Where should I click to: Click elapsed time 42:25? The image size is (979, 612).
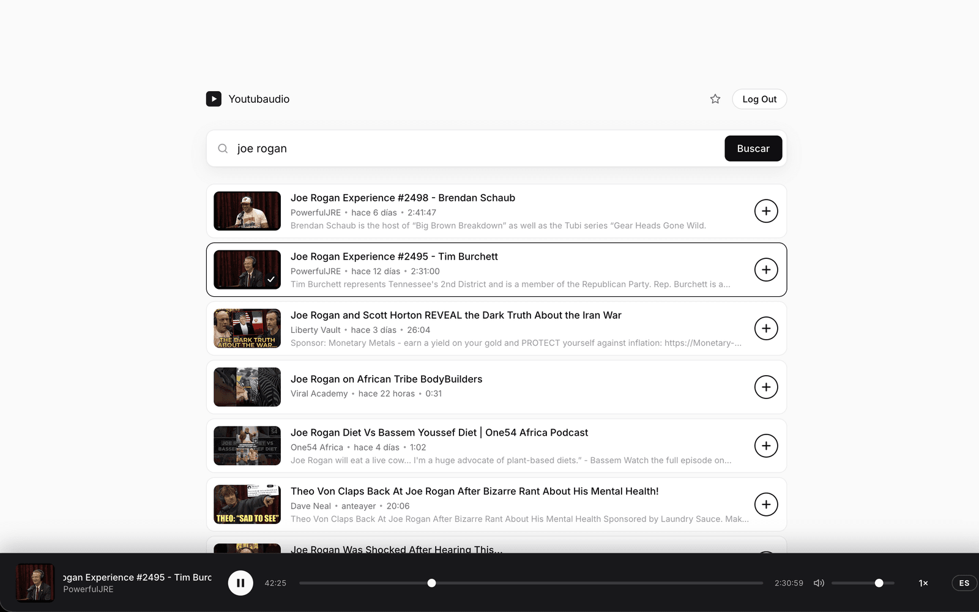tap(275, 583)
